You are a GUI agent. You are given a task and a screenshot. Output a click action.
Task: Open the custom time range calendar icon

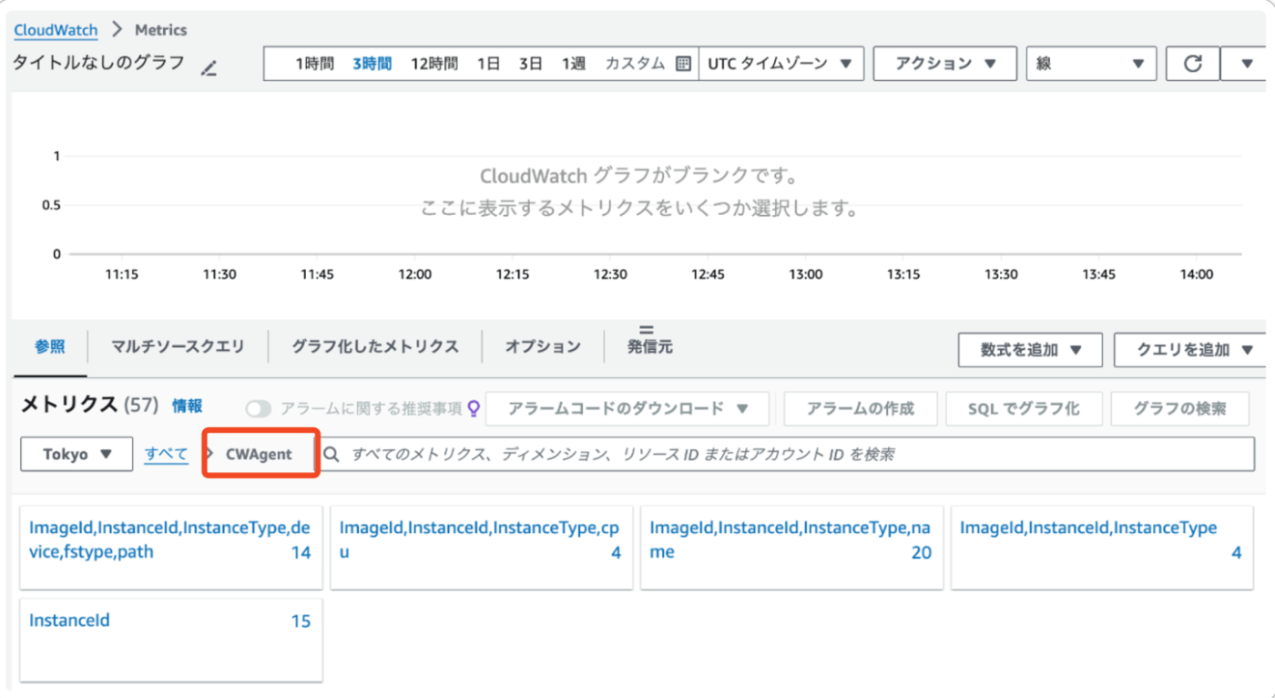click(683, 64)
